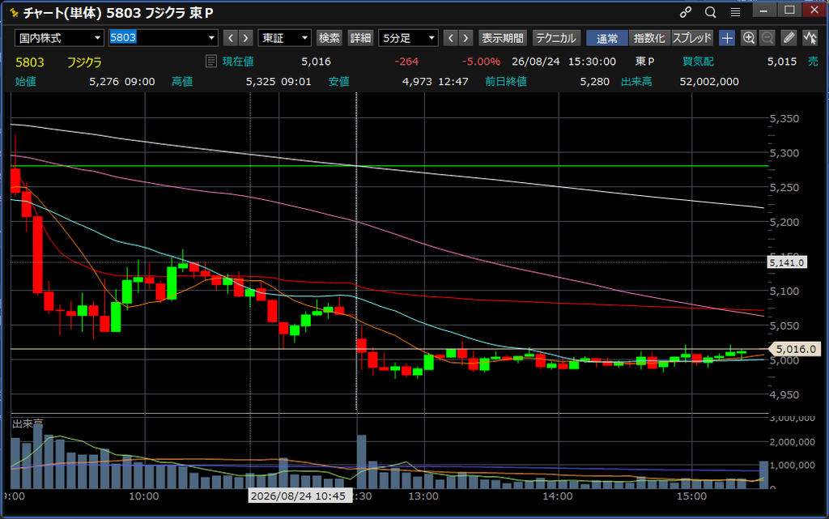This screenshot has width=829, height=519.
Task: Zoom in the chart with magnifier plus
Action: pyautogui.click(x=748, y=38)
